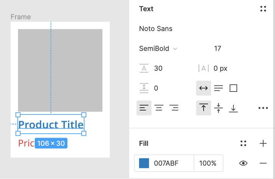Image resolution: width=275 pixels, height=179 pixels.
Task: Toggle left text alignment
Action: (144, 108)
